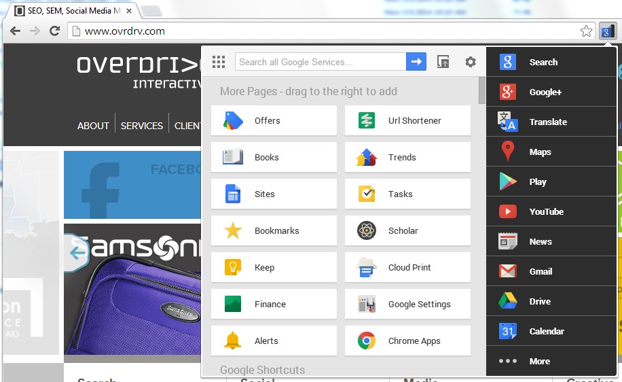Screen dimensions: 622x382
Task: Click the open-in-new-tab icon beside search
Action: [x=443, y=62]
